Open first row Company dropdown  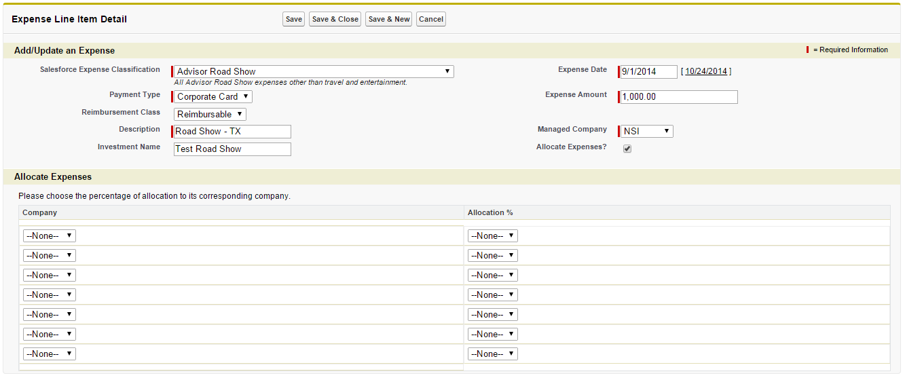50,235
